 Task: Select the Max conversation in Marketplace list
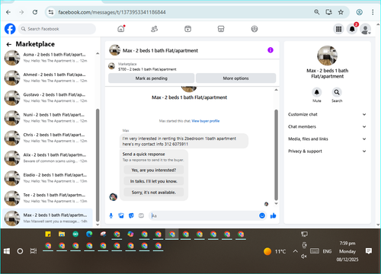pyautogui.click(x=47, y=218)
